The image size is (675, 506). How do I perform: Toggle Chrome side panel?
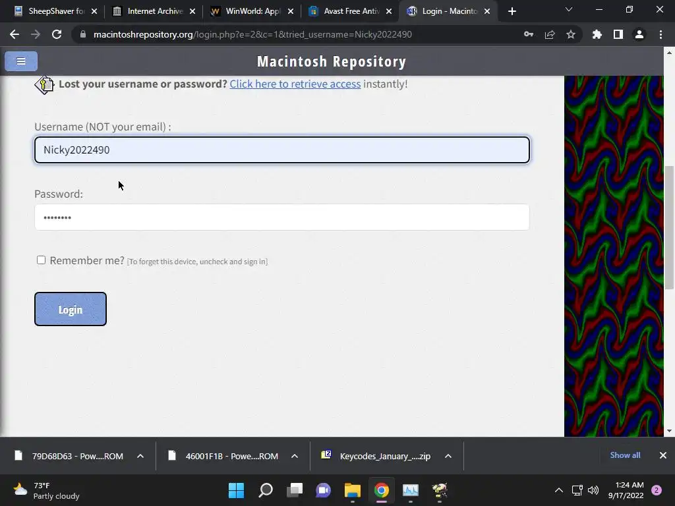[618, 34]
